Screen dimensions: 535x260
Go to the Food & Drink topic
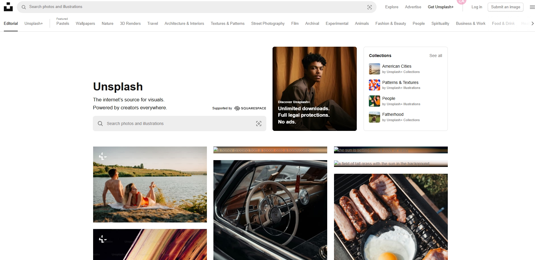pos(503,24)
